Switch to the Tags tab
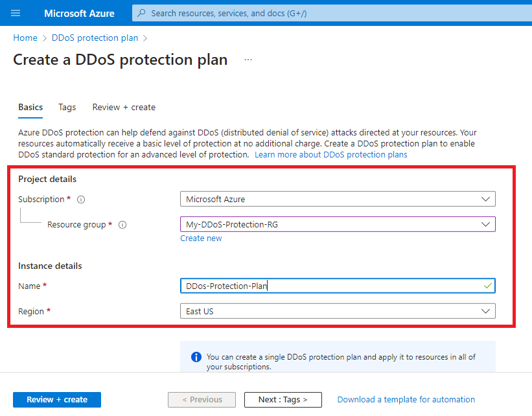 67,107
